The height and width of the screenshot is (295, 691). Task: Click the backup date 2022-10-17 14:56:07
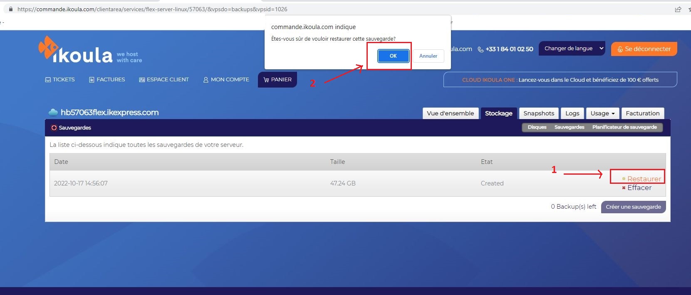pyautogui.click(x=81, y=183)
